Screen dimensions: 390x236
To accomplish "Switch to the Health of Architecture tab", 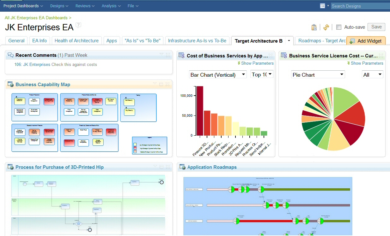I will (76, 40).
